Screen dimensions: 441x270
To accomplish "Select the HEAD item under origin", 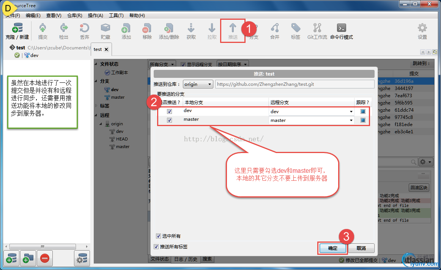I will click(x=119, y=139).
